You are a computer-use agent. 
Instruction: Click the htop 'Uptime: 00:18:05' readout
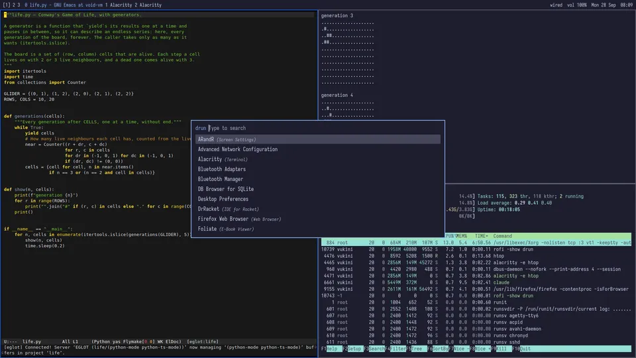(498, 209)
